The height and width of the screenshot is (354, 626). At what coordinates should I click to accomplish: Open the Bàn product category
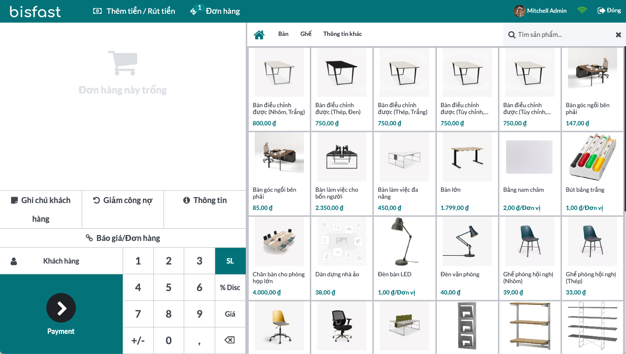(x=283, y=34)
